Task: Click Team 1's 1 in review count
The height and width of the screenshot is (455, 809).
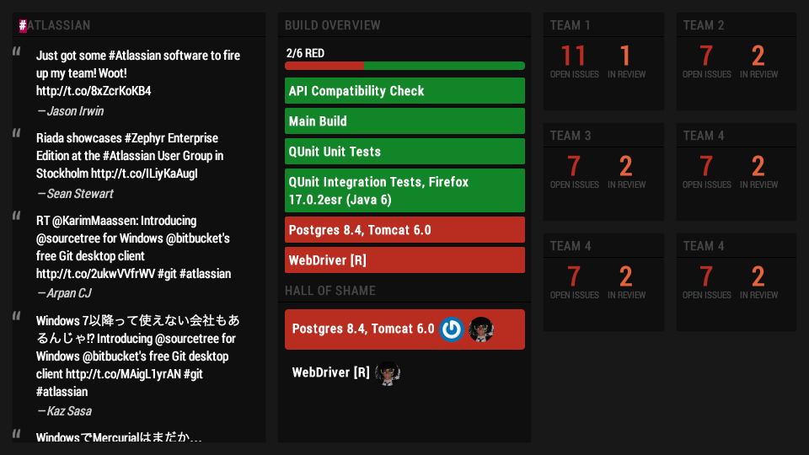Action: 625,56
